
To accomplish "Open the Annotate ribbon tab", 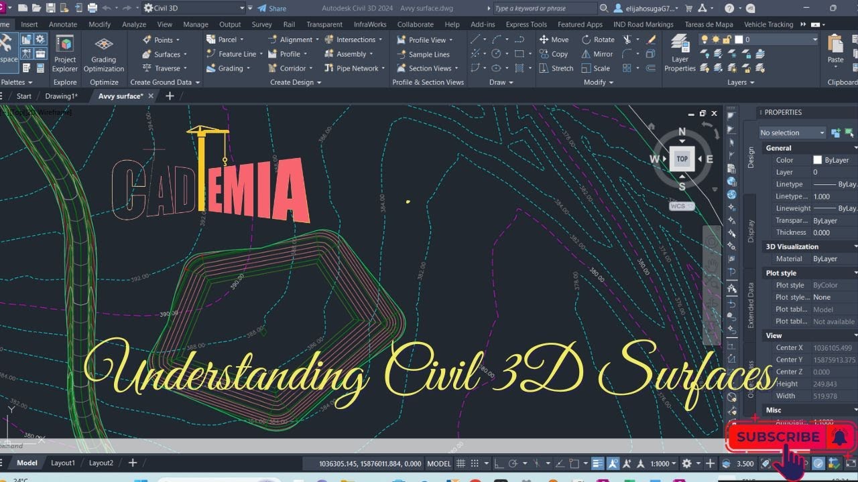I will coord(63,24).
